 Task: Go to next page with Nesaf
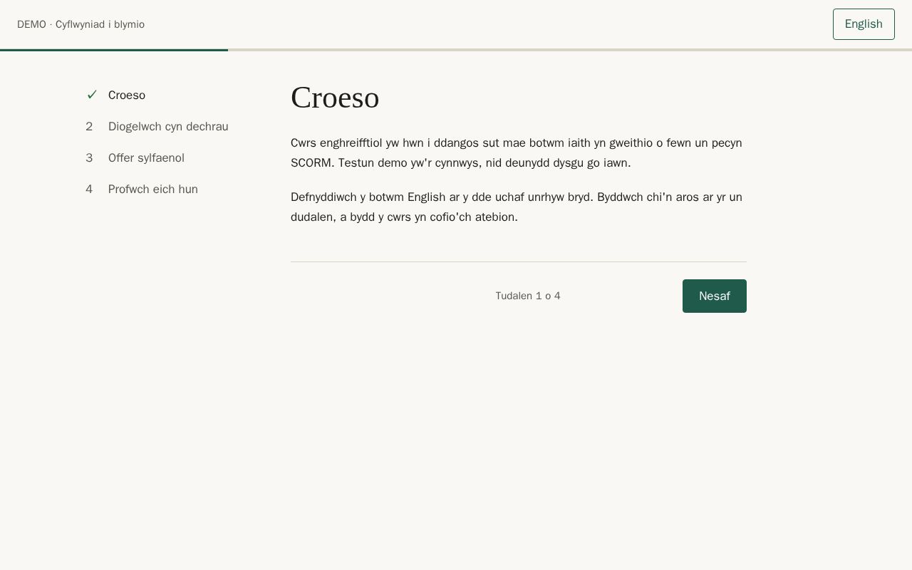(x=715, y=296)
